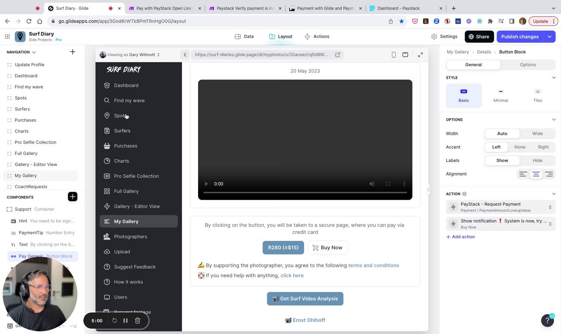The width and height of the screenshot is (561, 334).
Task: Click the Upload cloud icon
Action: 107,252
